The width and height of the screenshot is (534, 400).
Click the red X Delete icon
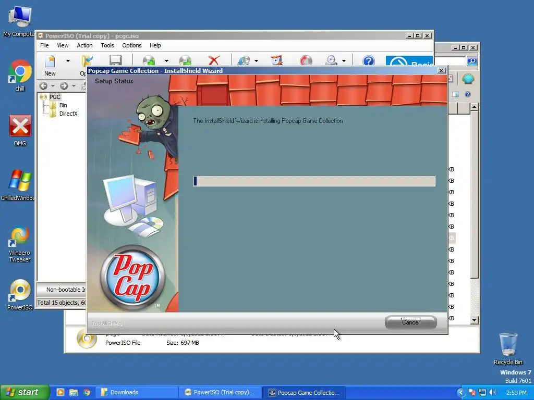pyautogui.click(x=213, y=60)
